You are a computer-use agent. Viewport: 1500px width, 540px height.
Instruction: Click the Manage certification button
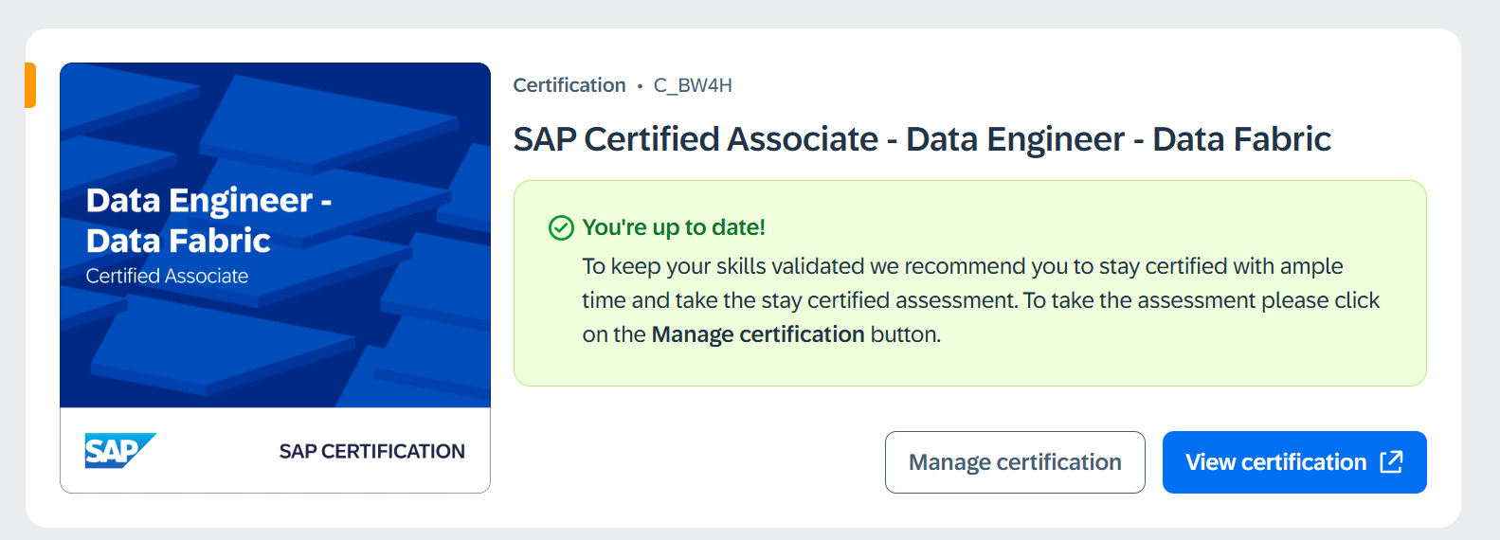click(x=1015, y=462)
